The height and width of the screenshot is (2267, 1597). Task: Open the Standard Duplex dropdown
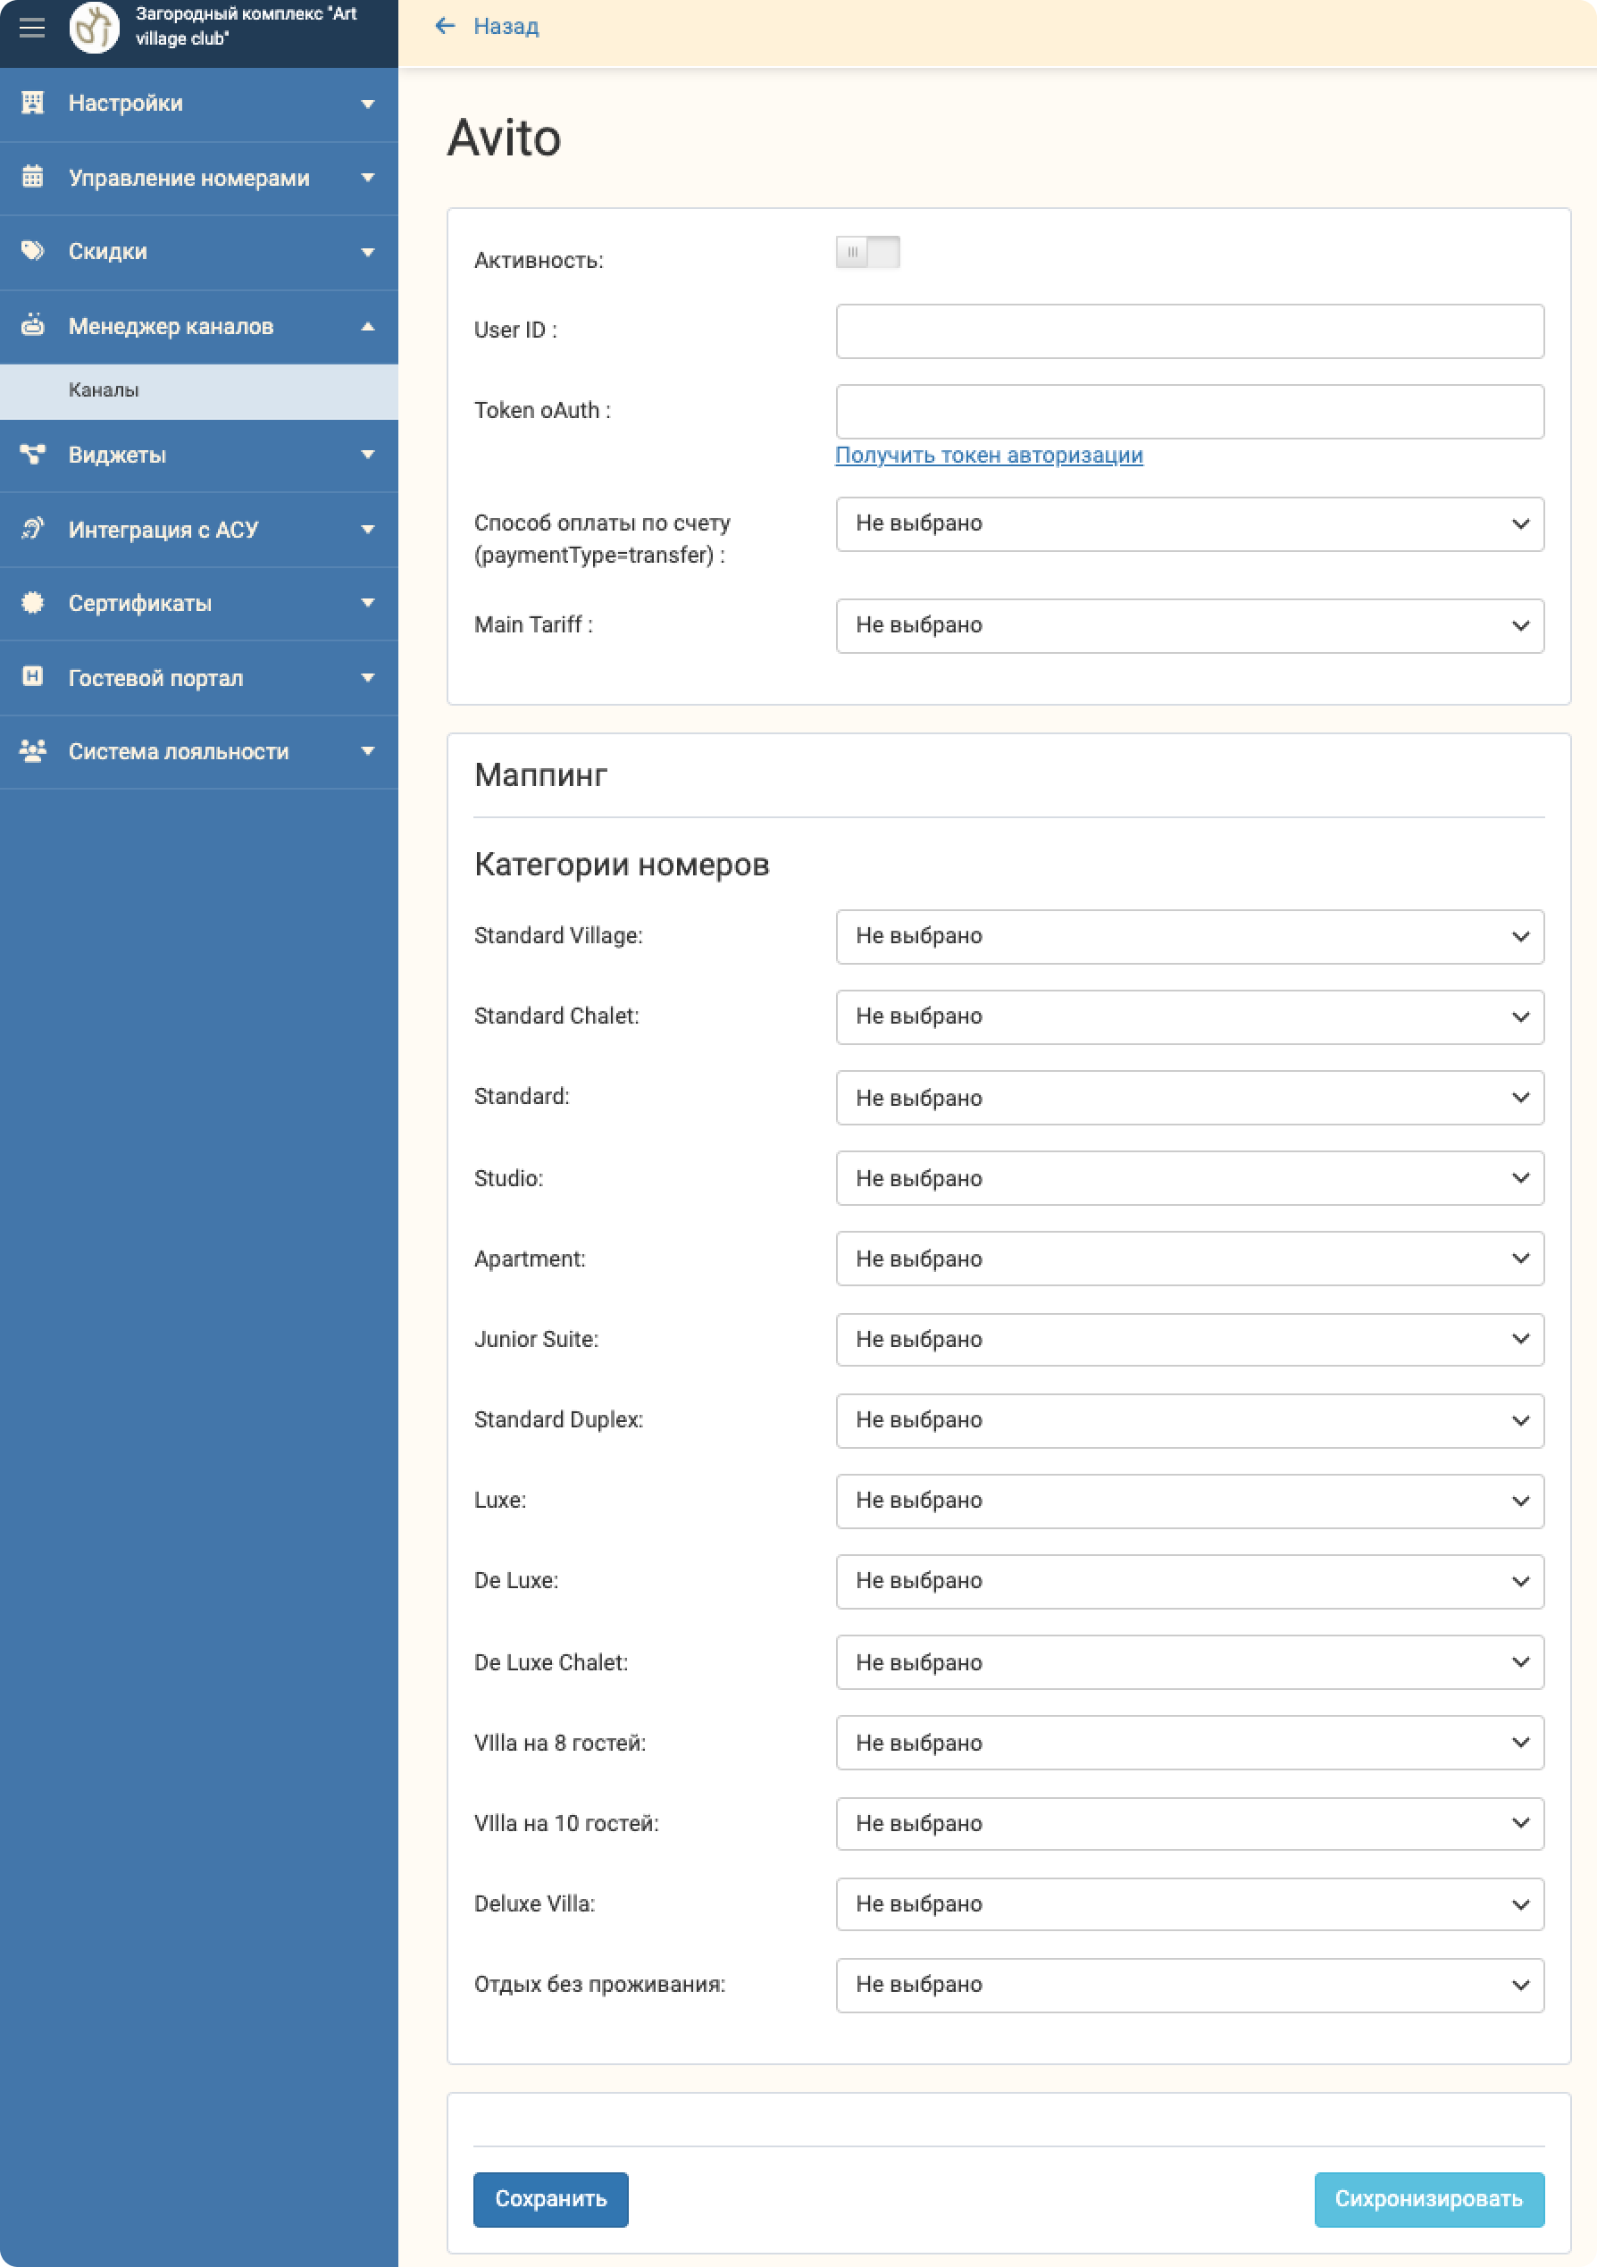click(1190, 1420)
